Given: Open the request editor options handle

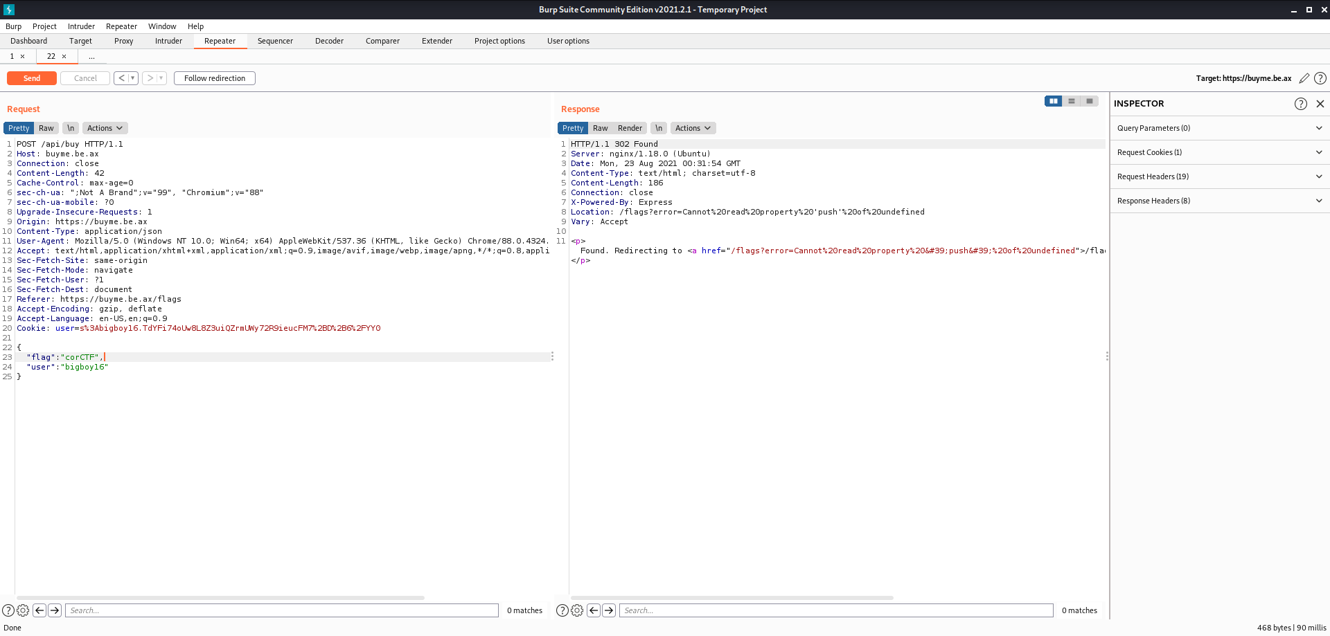Looking at the screenshot, I should [x=552, y=356].
